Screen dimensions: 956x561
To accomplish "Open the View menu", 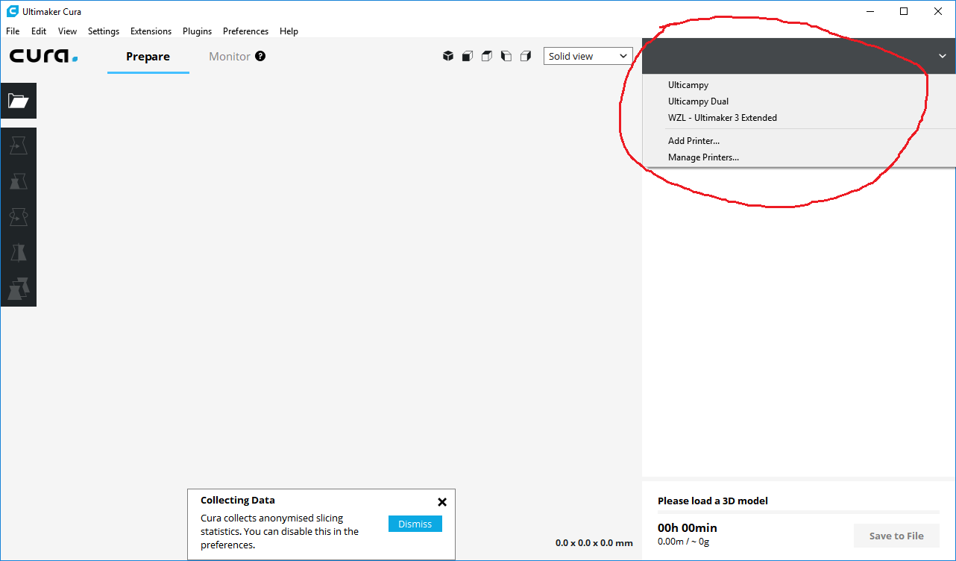I will [67, 31].
